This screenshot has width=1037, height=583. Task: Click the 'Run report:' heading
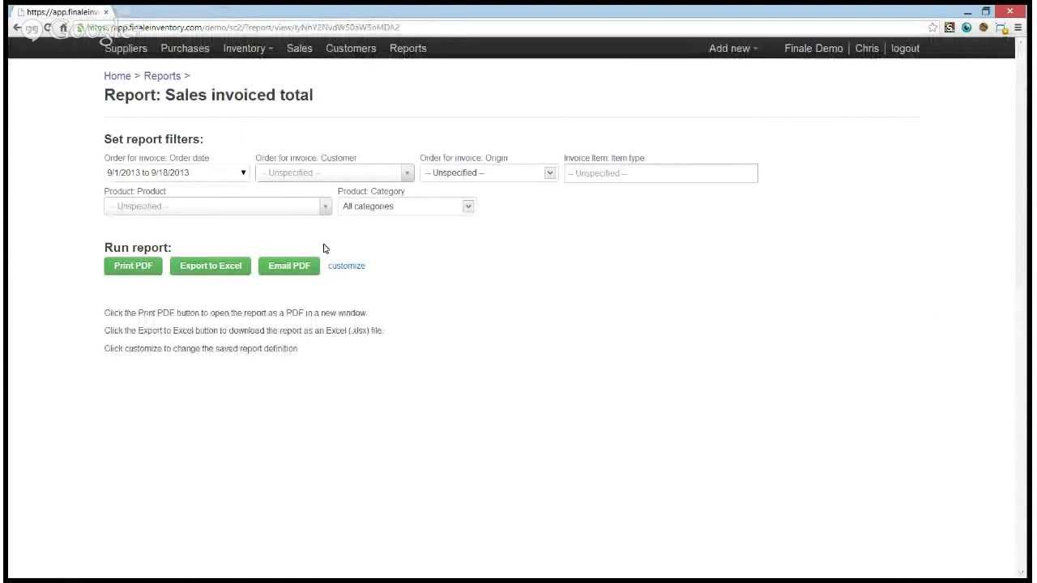pyautogui.click(x=138, y=248)
